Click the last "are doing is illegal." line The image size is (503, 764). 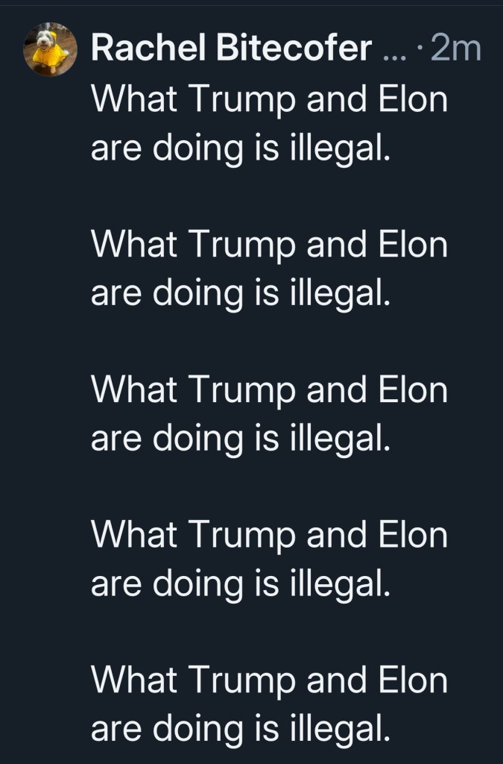(240, 730)
